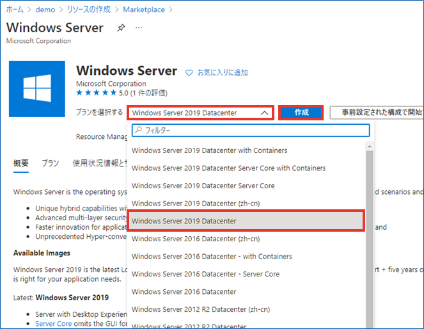Click the five-star rating
424x329 pixels.
[x=97, y=93]
